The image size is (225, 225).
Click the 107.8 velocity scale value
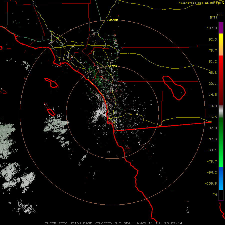click(212, 28)
